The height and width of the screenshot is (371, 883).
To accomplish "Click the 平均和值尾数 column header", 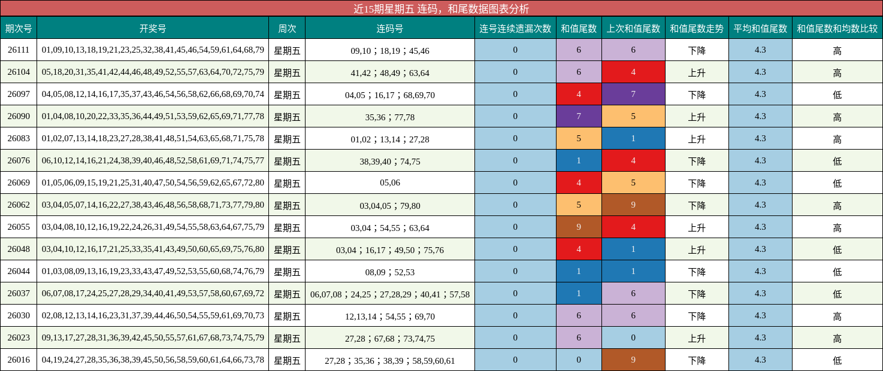I will point(760,28).
